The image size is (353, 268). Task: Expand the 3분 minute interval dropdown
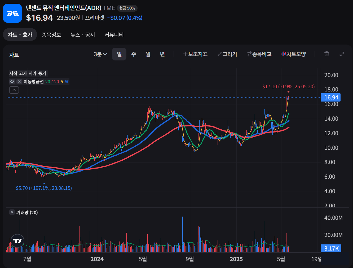[x=100, y=54]
